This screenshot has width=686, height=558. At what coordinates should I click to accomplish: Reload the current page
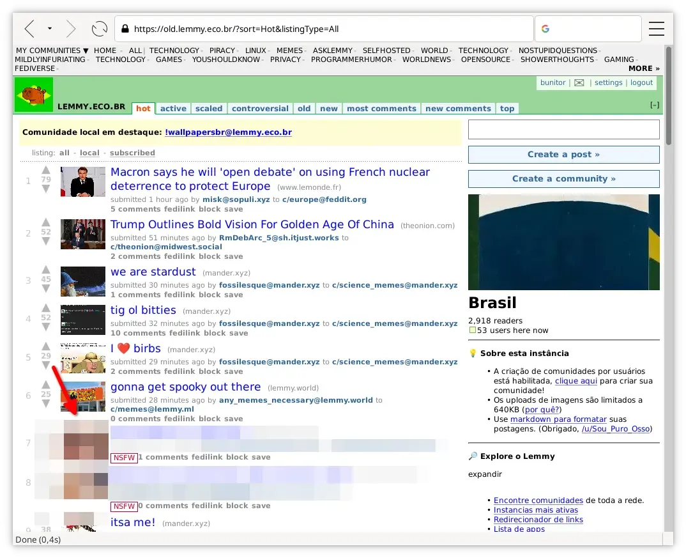pos(99,28)
